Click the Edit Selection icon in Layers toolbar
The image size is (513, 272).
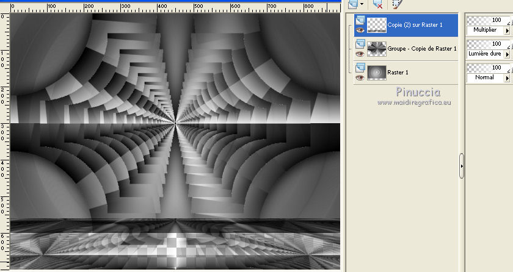397,4
